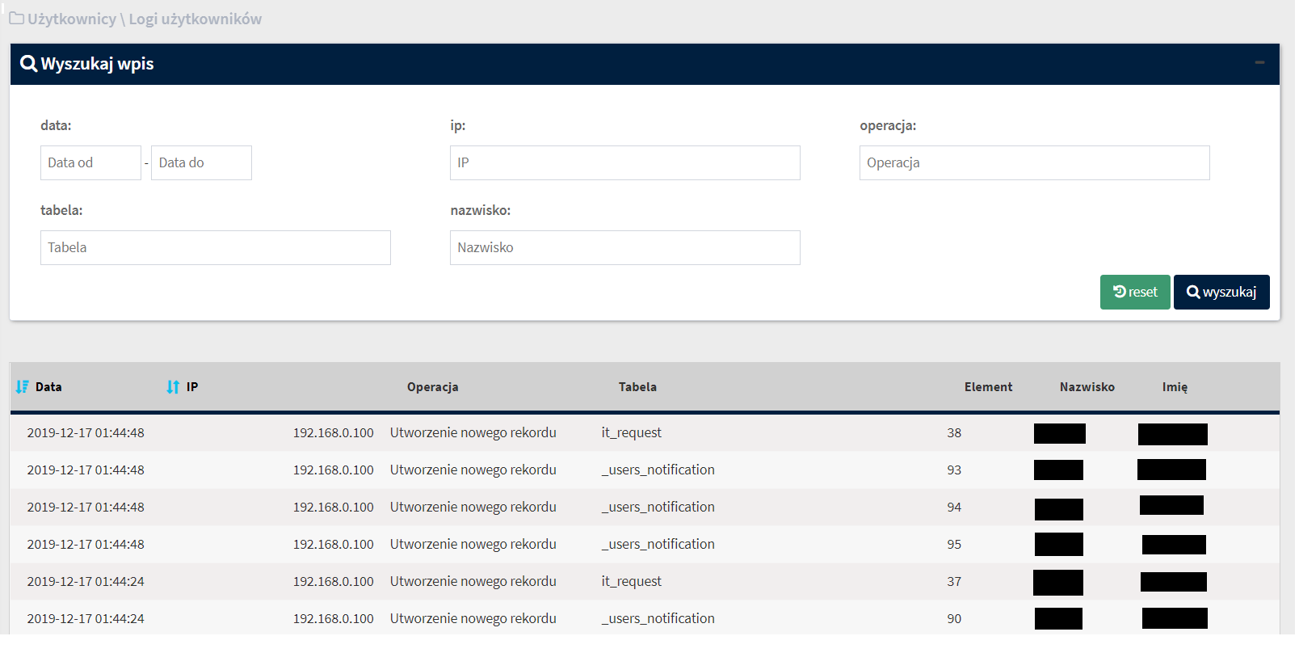Viewport: 1299px width, 653px height.
Task: Click the Tabela column header
Action: (637, 387)
